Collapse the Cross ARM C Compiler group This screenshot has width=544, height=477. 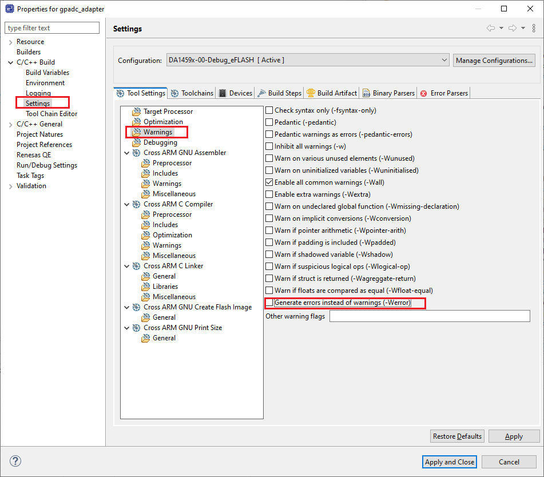(x=126, y=205)
